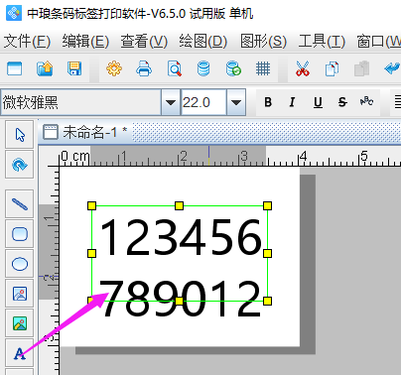Open the 图形(S) menu
The width and height of the screenshot is (401, 375).
[x=263, y=42]
